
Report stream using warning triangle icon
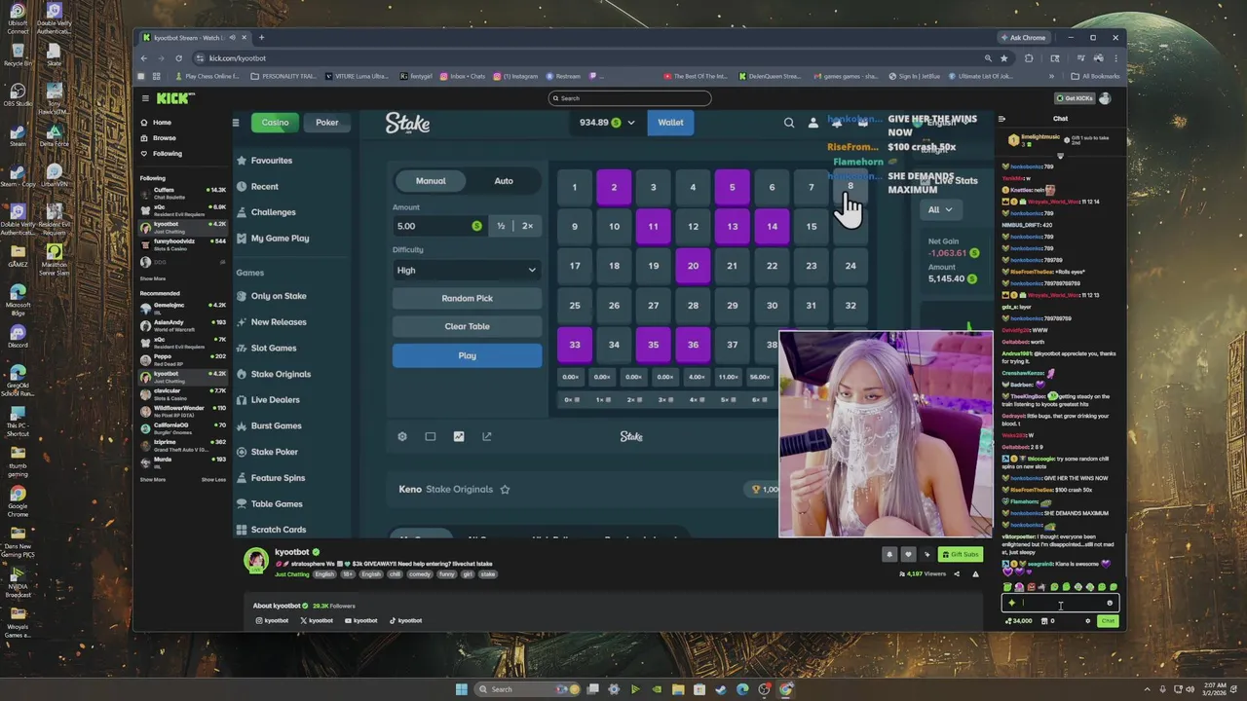[975, 573]
